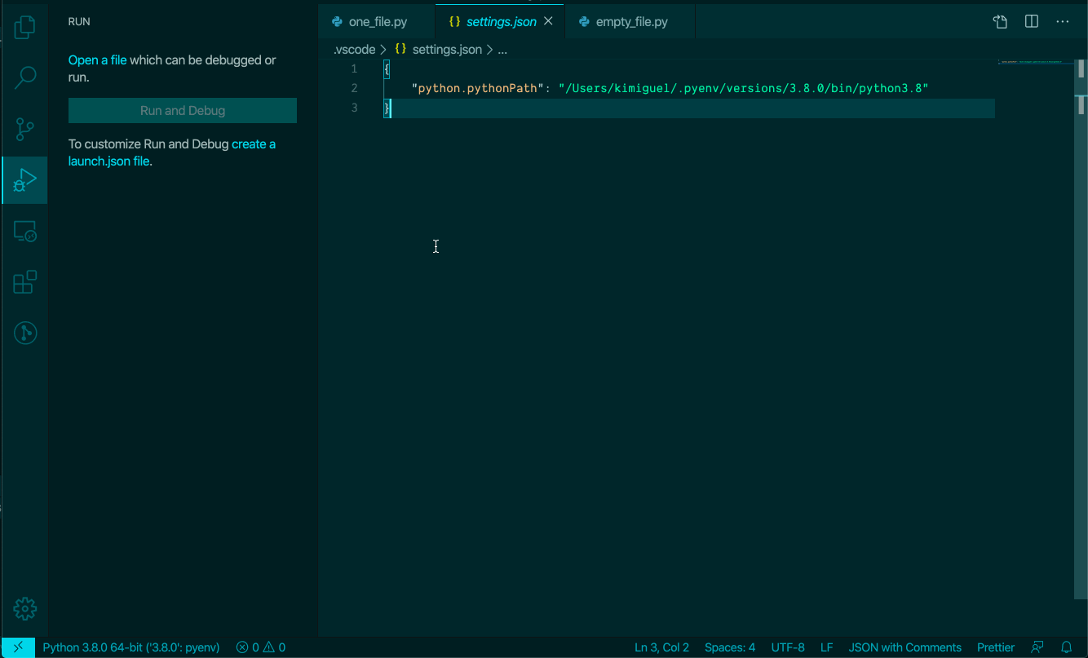The width and height of the screenshot is (1088, 658).
Task: Open notifications via the bell icon
Action: [x=1066, y=647]
